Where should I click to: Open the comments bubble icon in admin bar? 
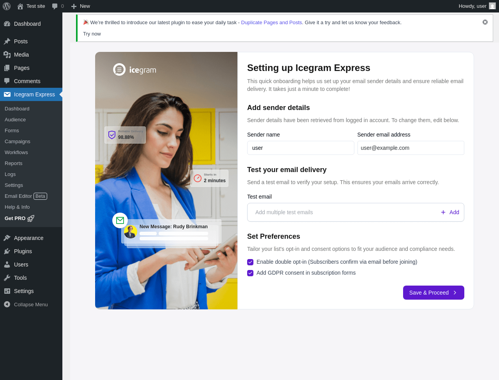[55, 6]
